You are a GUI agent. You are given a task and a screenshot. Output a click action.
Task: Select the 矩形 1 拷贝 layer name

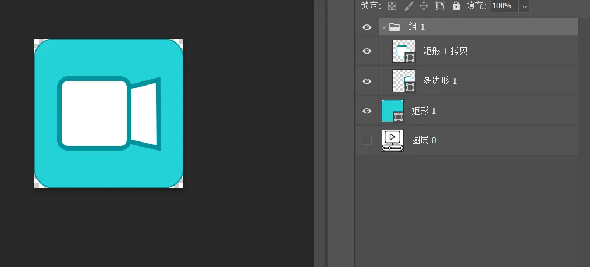[x=445, y=51]
